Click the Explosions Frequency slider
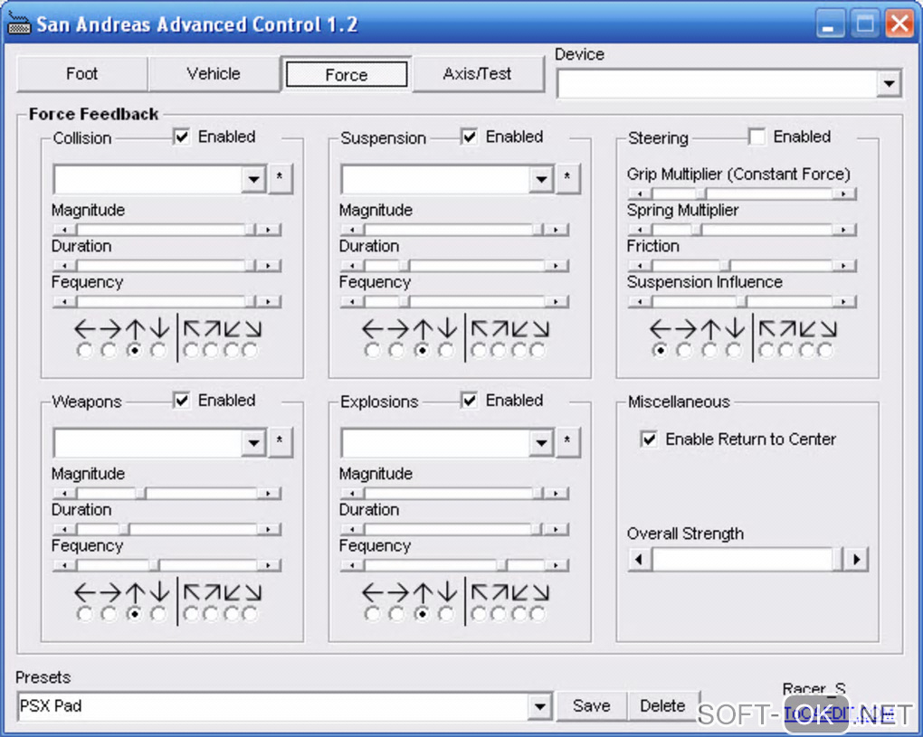923x737 pixels. tap(454, 564)
